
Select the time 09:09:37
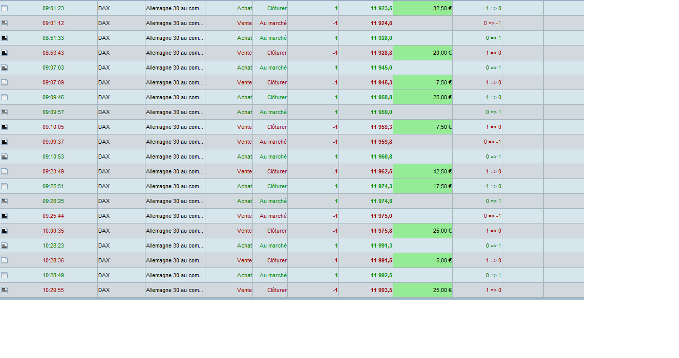click(53, 142)
